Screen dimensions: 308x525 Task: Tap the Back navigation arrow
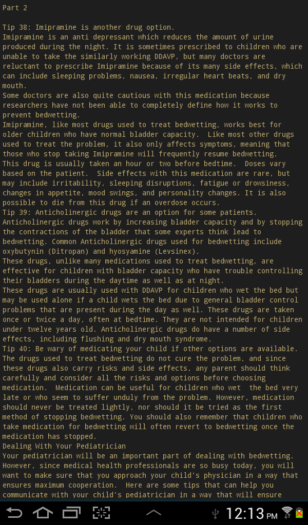point(14,513)
